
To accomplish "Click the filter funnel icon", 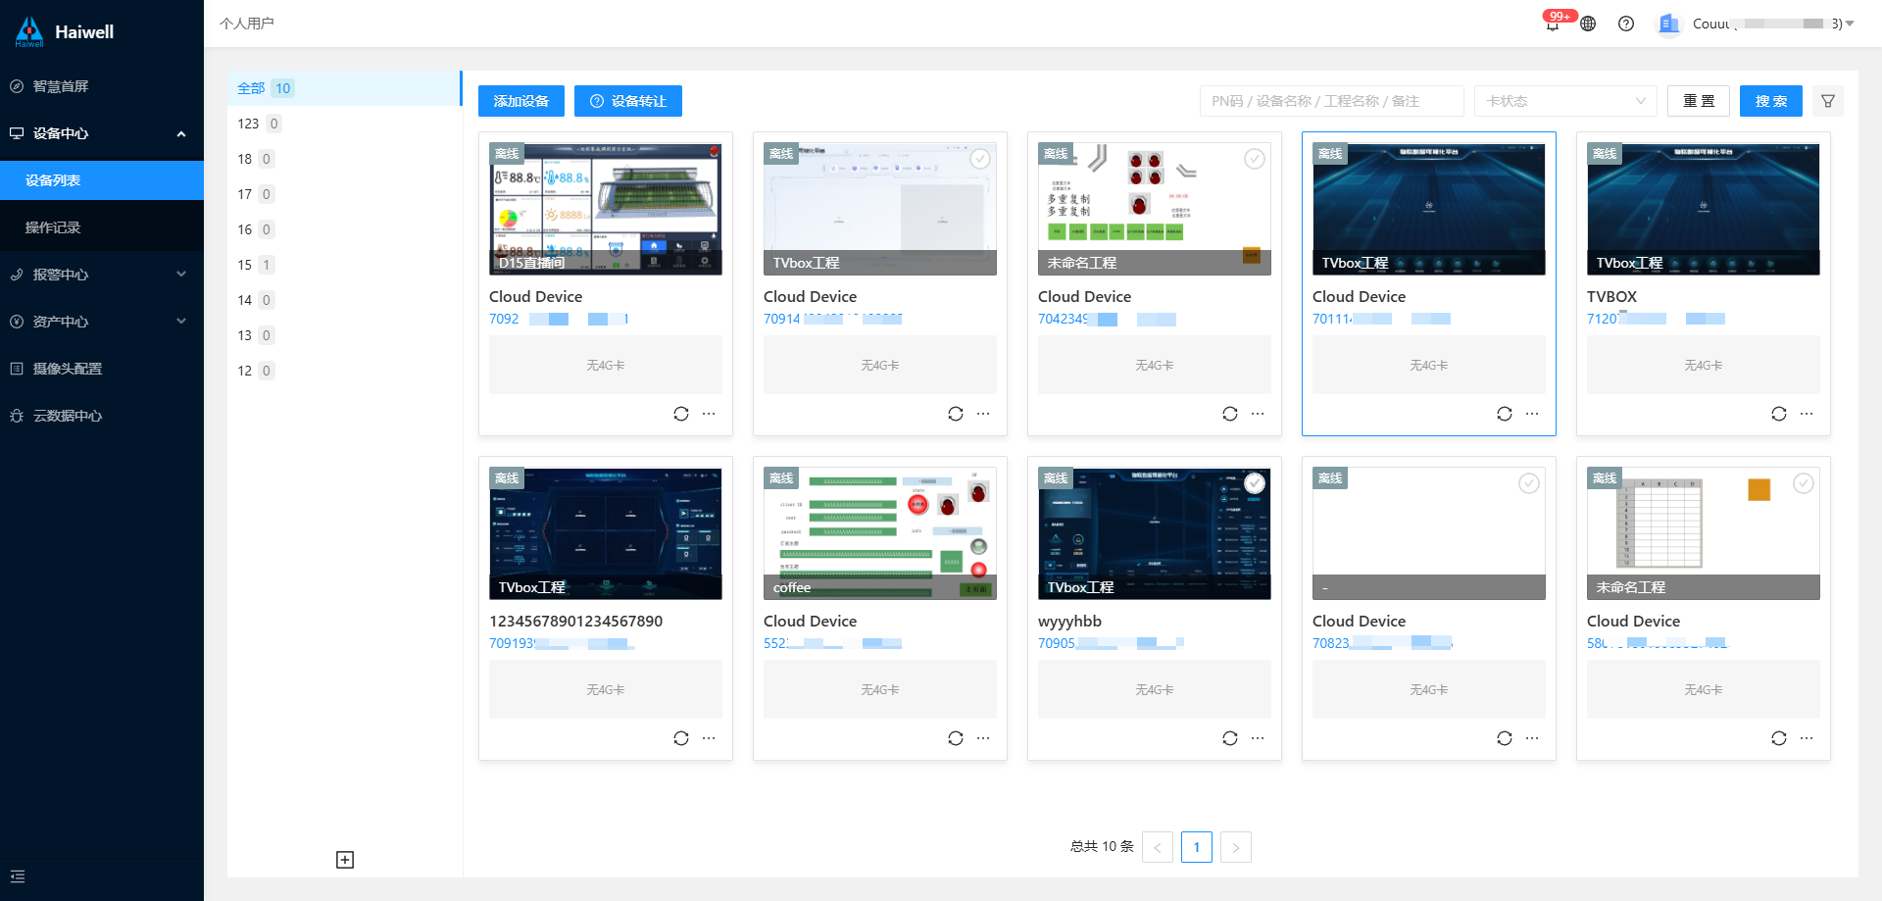I will (1828, 101).
